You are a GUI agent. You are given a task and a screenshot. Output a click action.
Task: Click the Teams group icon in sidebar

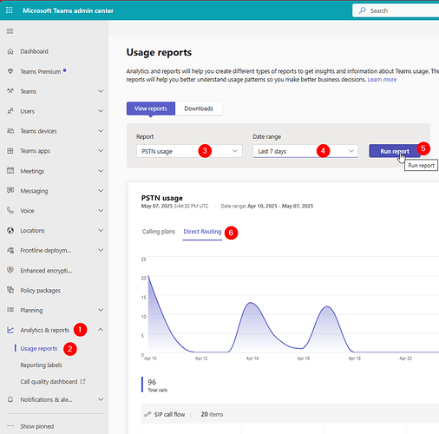click(x=10, y=91)
